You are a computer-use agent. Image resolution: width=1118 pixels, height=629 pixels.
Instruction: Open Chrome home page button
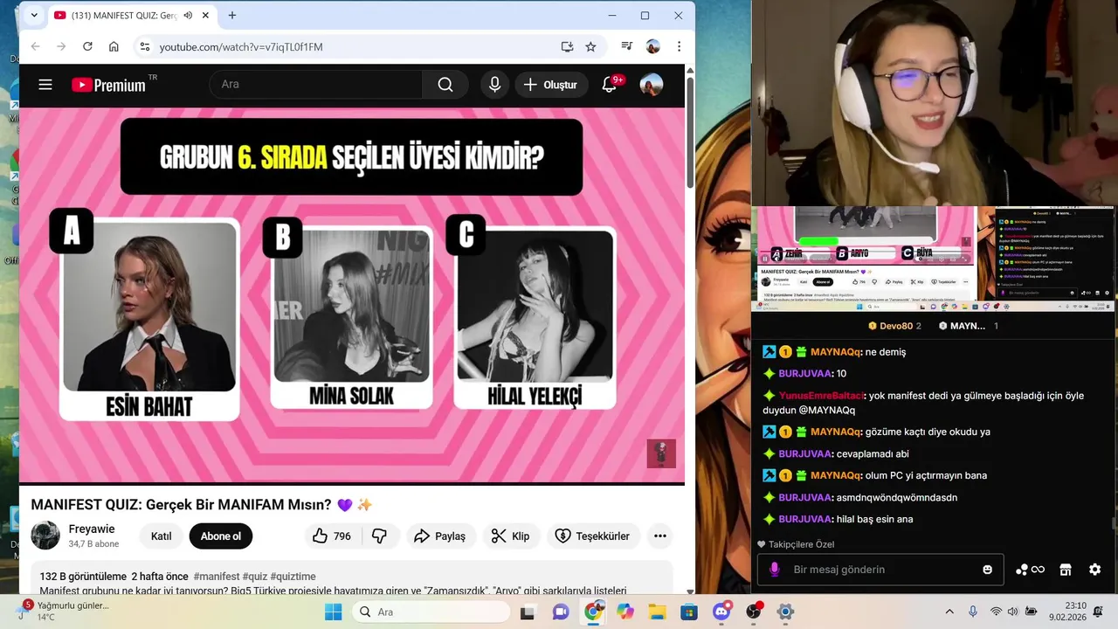114,46
